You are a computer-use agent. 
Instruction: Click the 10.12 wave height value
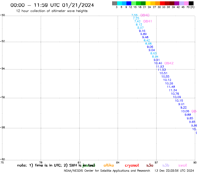(167, 80)
